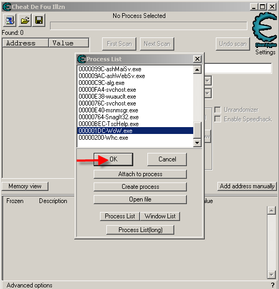Select 0000076C-svchost.exe process

(135, 103)
